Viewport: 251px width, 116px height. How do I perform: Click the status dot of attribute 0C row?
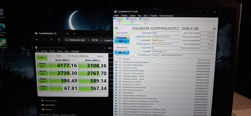[116, 93]
